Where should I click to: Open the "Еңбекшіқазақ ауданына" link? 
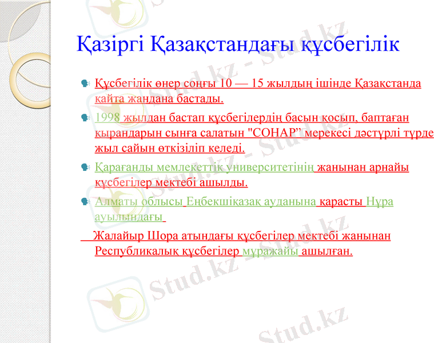(x=251, y=202)
